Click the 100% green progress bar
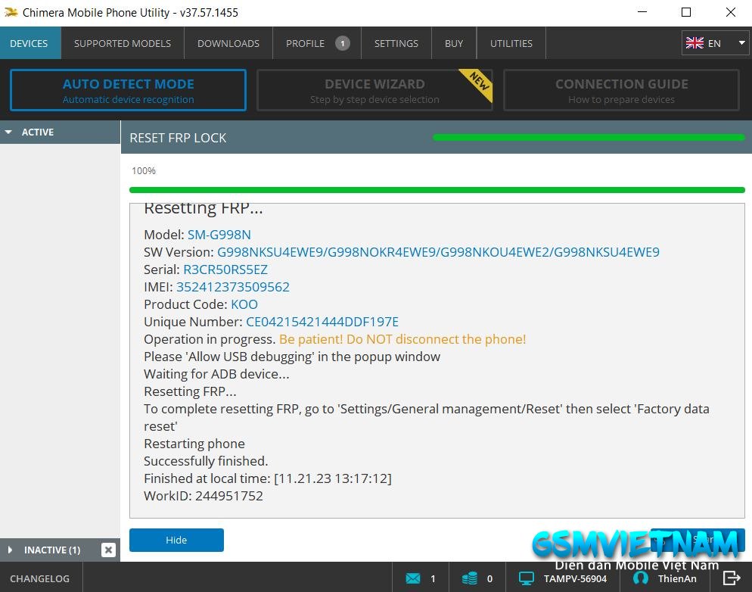752x592 pixels. (437, 190)
